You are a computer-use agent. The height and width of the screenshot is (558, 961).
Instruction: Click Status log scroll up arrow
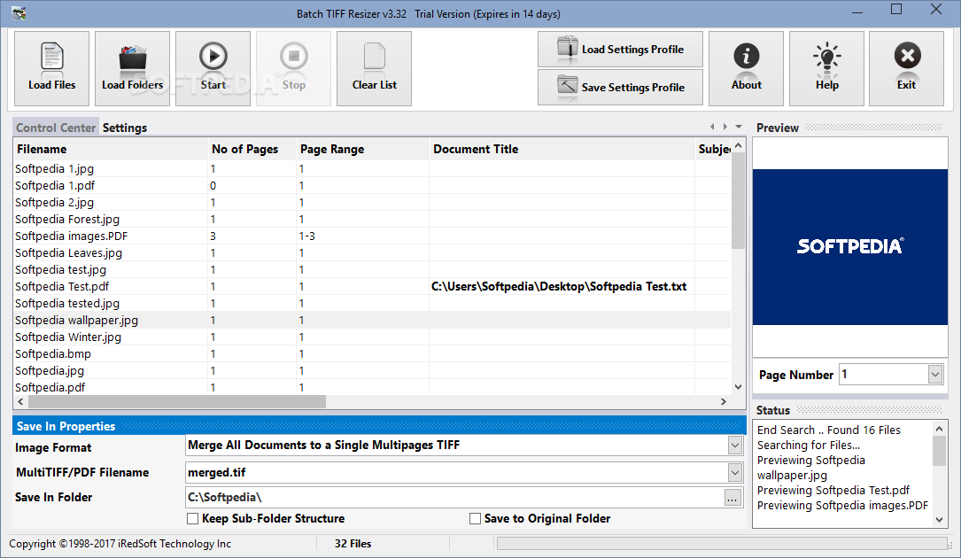(939, 428)
